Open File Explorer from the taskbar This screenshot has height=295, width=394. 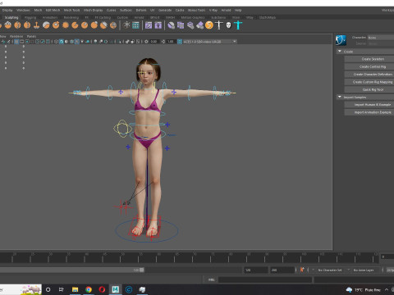(x=75, y=289)
